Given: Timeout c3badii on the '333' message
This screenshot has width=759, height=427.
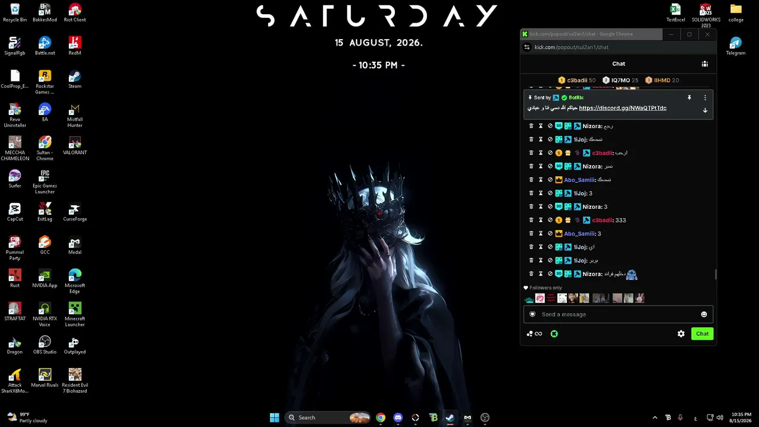Looking at the screenshot, I should click(x=541, y=220).
